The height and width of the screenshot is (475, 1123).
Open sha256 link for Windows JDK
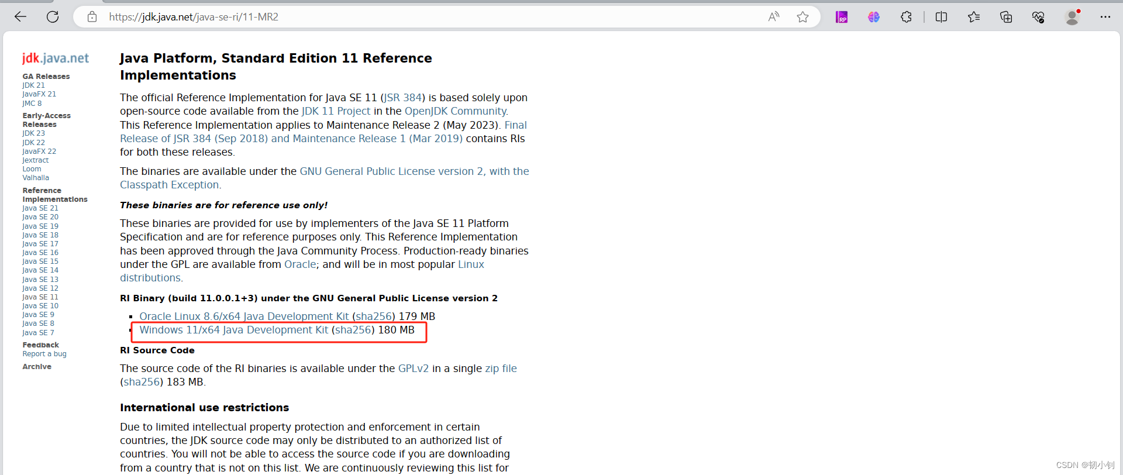point(353,330)
